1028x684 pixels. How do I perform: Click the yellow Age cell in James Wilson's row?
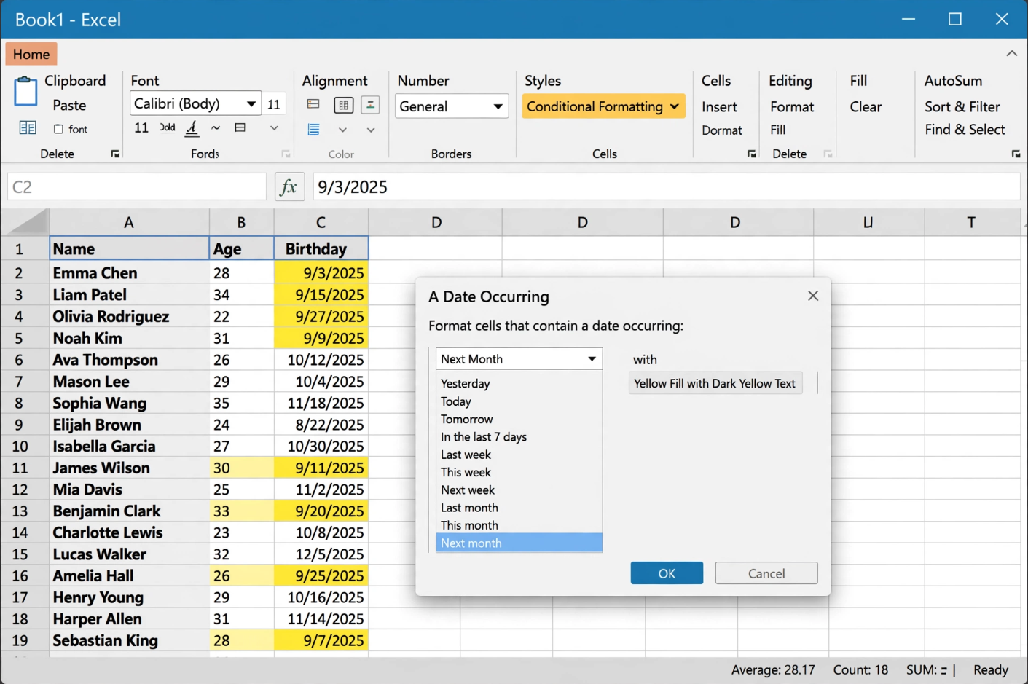pos(242,468)
